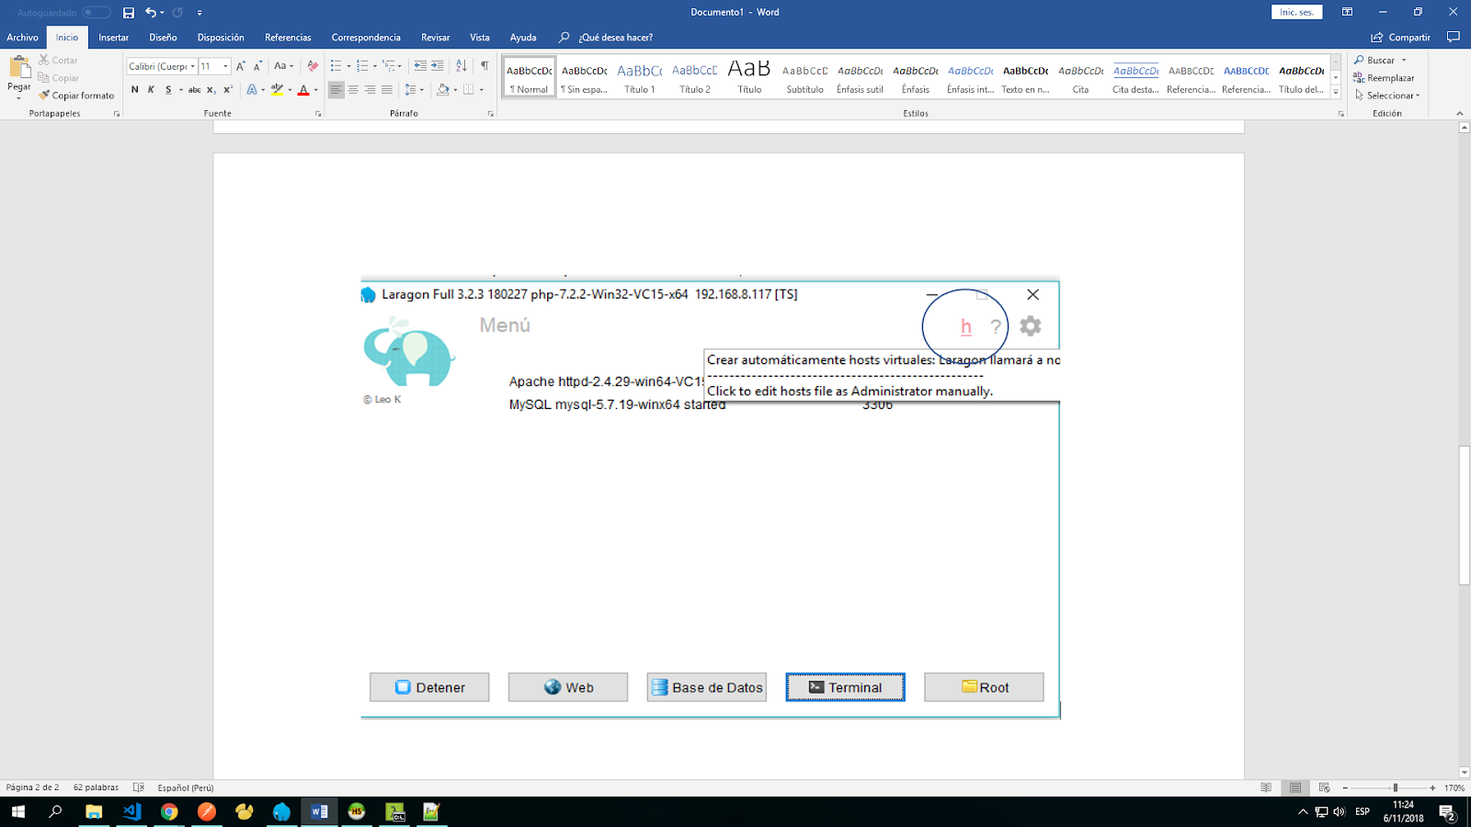Expand the font size dropdown
1471x827 pixels.
pos(225,66)
